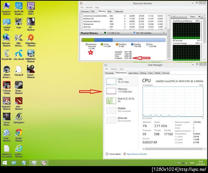Switch to the Overview tab
This screenshot has height=173, width=208.
tap(85, 11)
